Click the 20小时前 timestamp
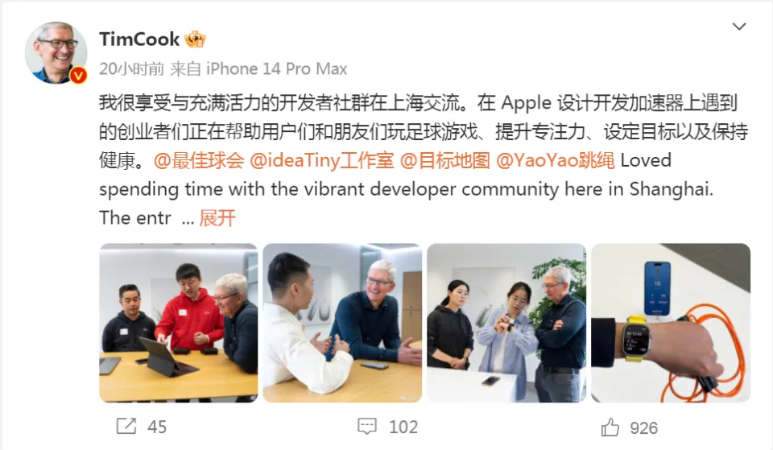Image resolution: width=773 pixels, height=450 pixels. (131, 68)
